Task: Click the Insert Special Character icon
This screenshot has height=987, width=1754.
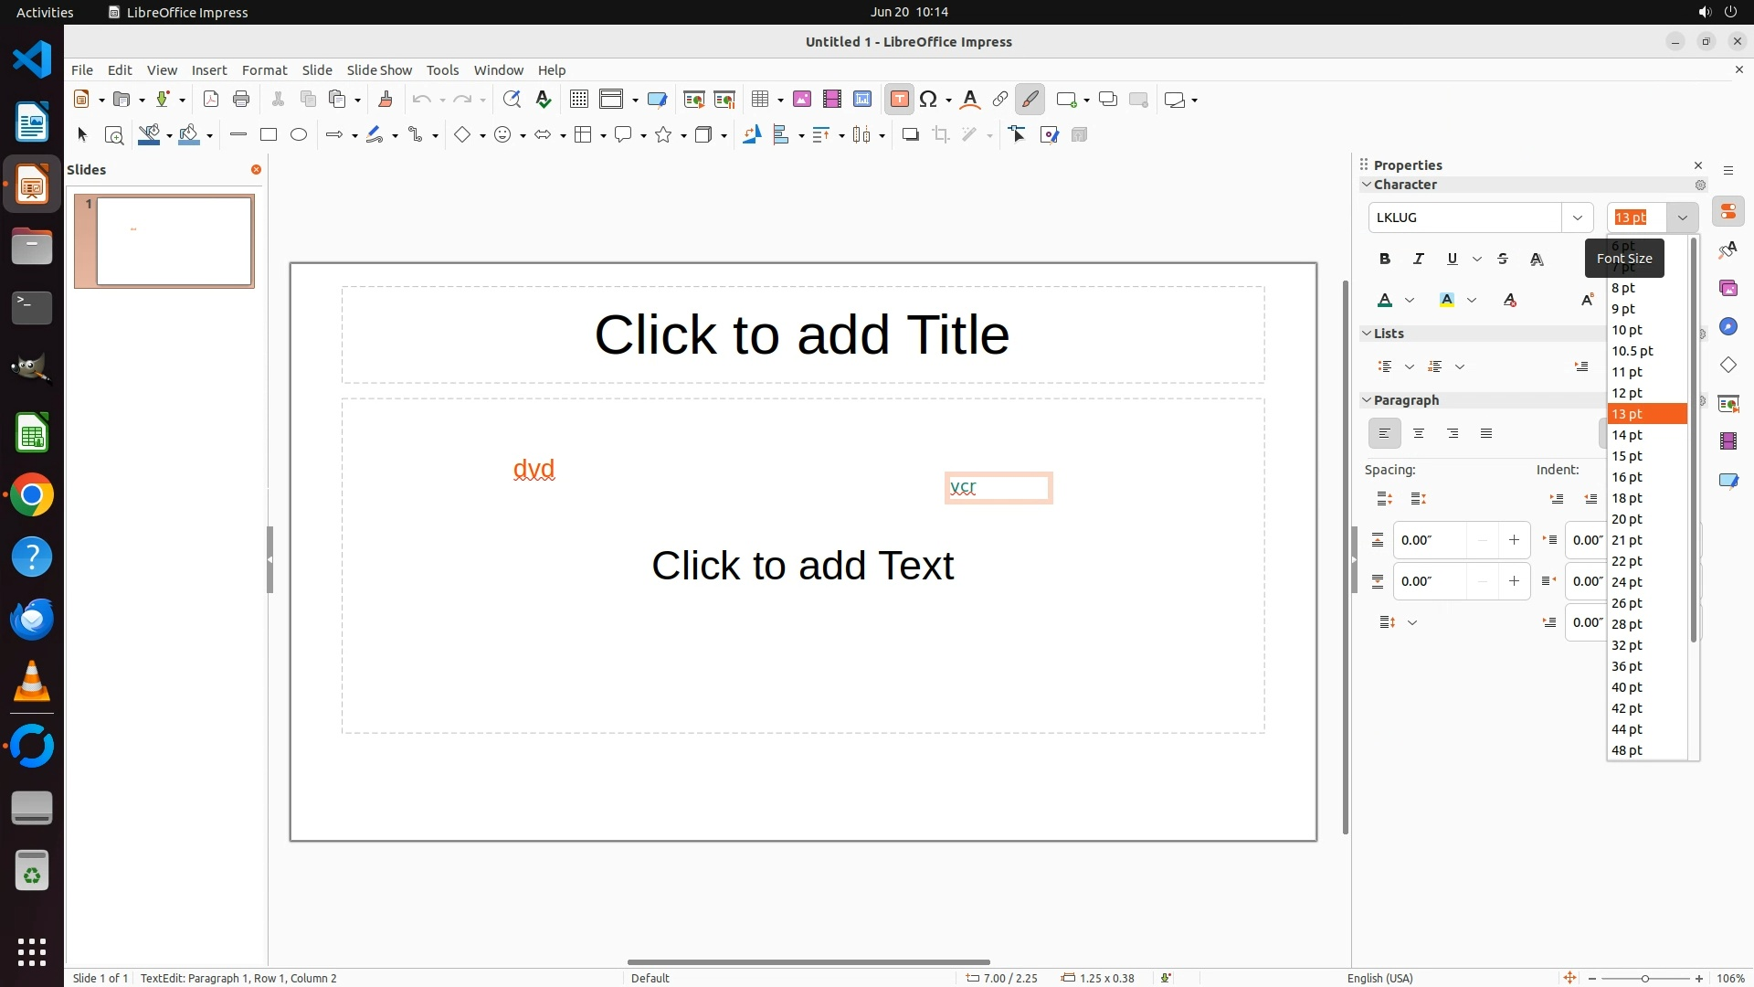Action: point(928,100)
